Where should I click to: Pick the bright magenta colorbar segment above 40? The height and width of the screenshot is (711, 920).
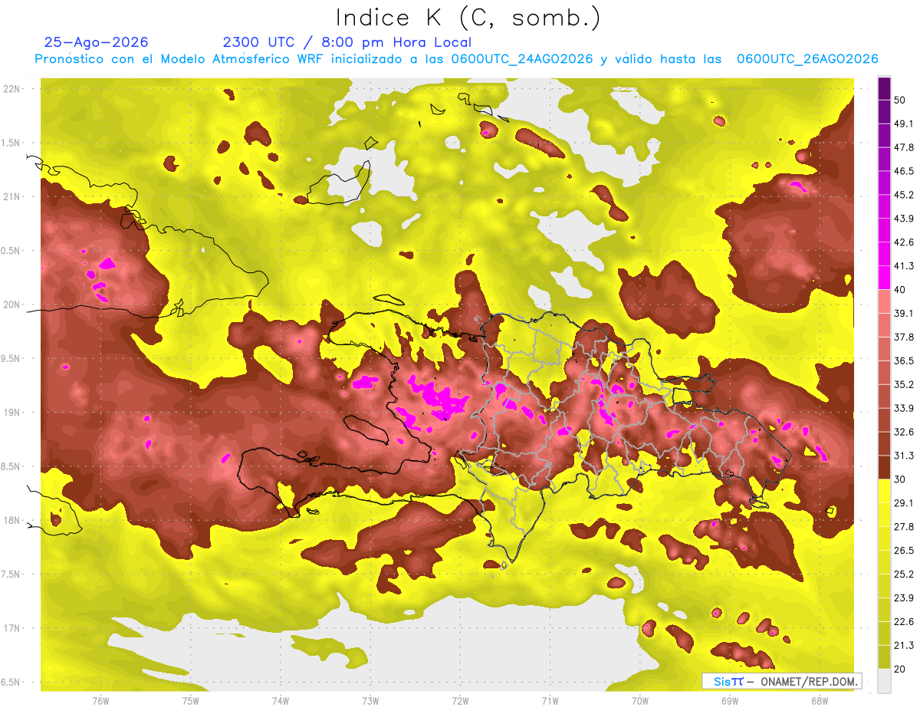tap(884, 278)
